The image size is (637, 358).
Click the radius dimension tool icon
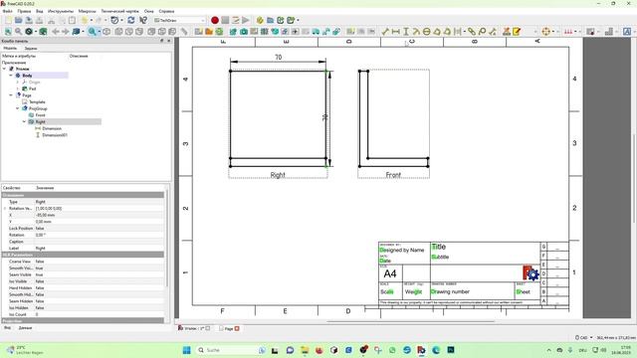416,31
